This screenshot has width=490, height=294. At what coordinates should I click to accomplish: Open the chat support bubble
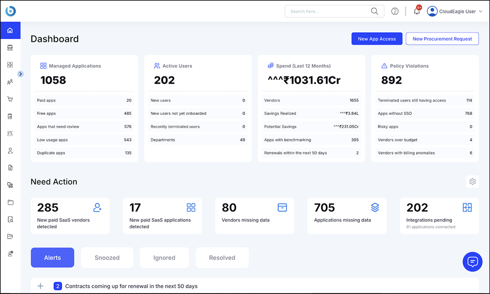472,262
